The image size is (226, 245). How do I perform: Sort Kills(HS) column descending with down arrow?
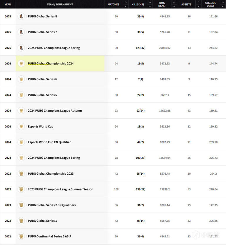150,6
